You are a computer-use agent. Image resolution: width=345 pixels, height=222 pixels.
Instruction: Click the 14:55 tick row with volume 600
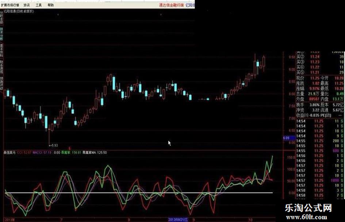click(320, 151)
